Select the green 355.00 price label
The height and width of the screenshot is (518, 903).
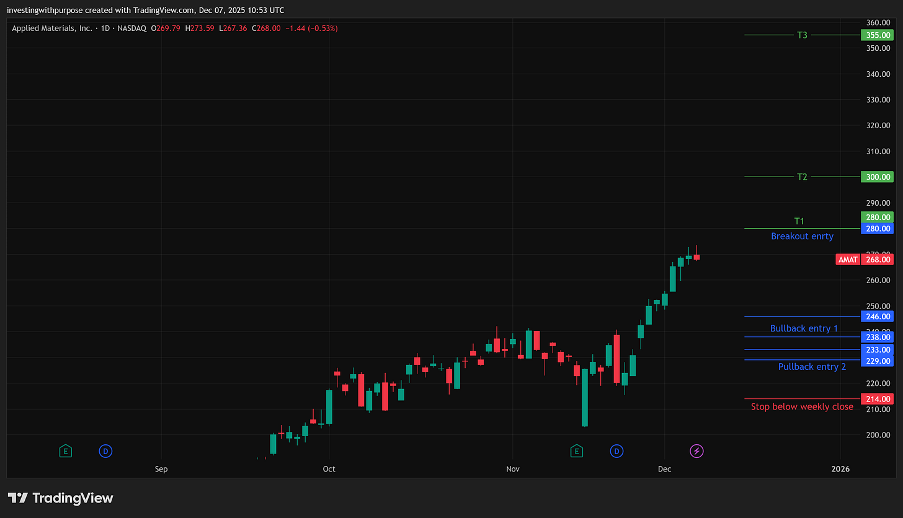point(878,35)
